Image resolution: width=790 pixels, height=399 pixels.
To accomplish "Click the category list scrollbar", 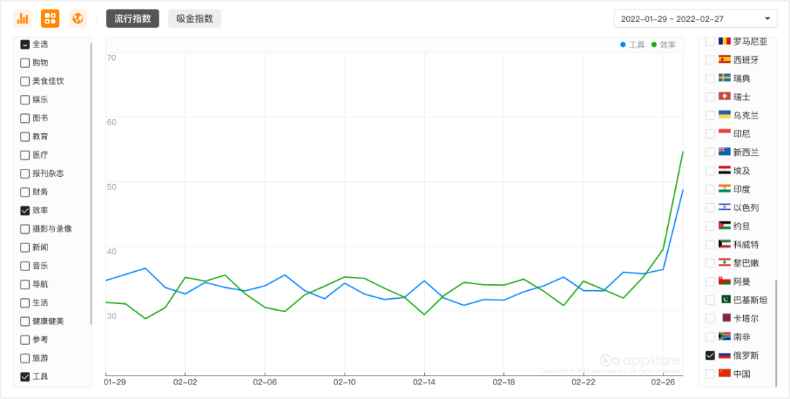I will click(x=91, y=183).
